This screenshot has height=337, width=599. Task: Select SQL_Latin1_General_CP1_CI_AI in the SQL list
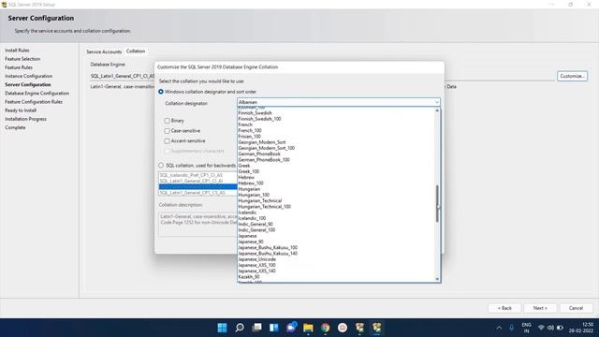click(x=191, y=181)
